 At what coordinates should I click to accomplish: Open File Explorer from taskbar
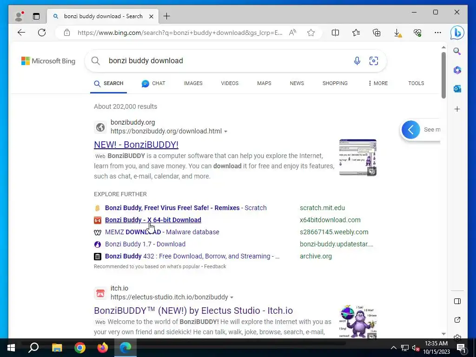57,348
